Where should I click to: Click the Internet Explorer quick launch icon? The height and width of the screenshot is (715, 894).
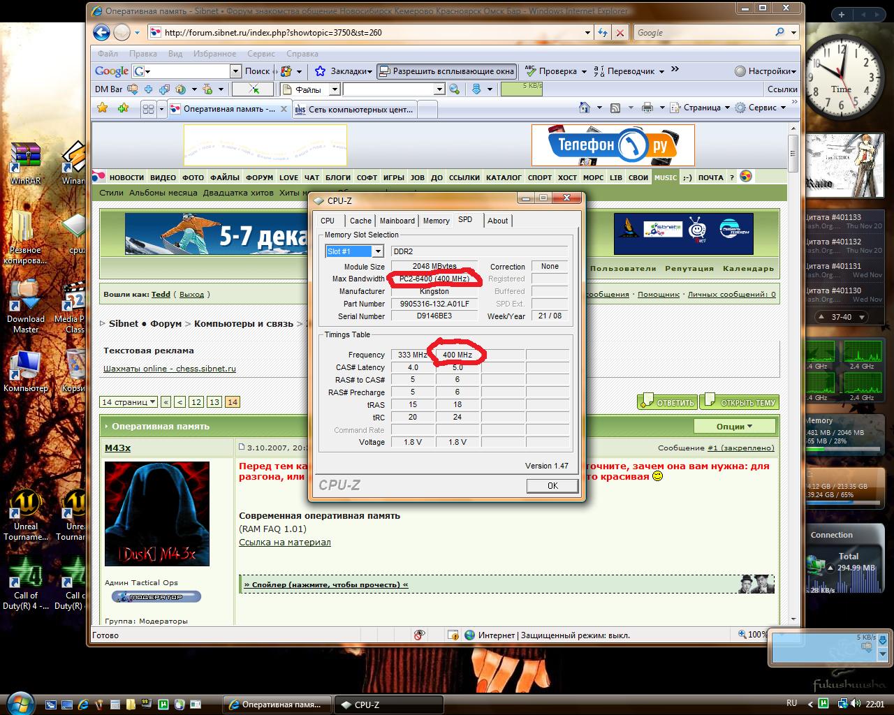pos(82,705)
